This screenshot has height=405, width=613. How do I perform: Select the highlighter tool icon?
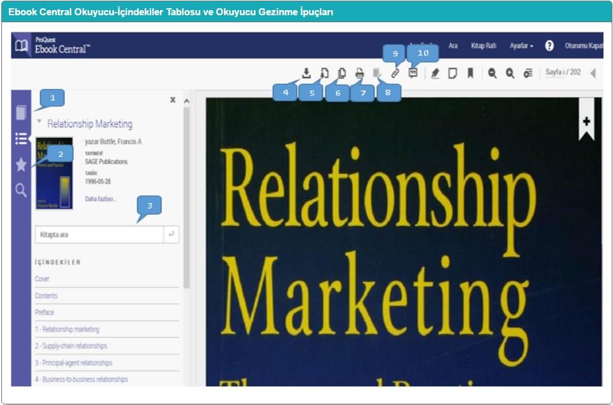pyautogui.click(x=435, y=73)
